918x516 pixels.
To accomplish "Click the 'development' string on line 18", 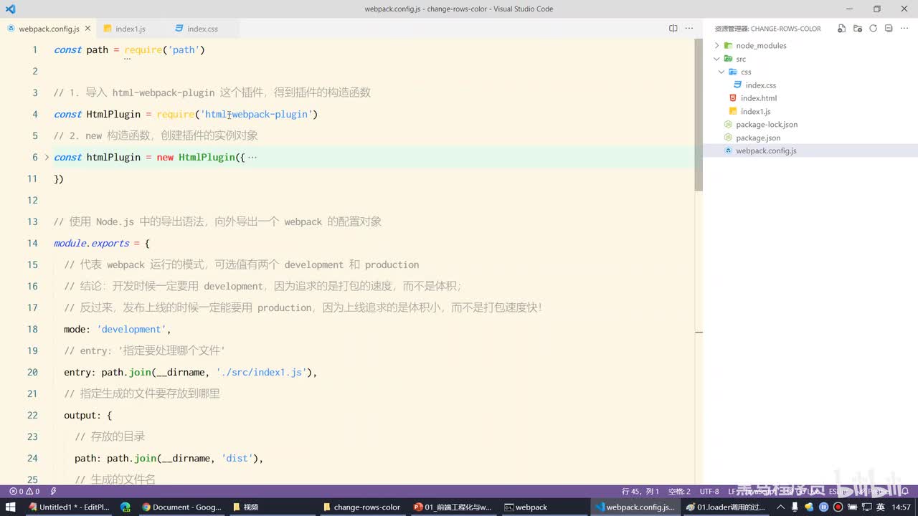I will coord(131,329).
